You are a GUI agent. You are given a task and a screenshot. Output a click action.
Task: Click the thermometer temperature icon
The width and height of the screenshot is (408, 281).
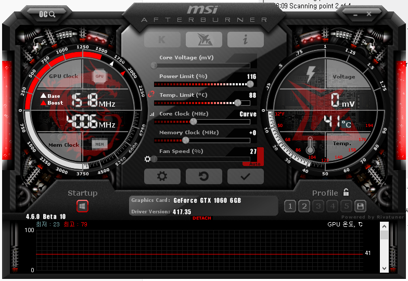pyautogui.click(x=310, y=146)
